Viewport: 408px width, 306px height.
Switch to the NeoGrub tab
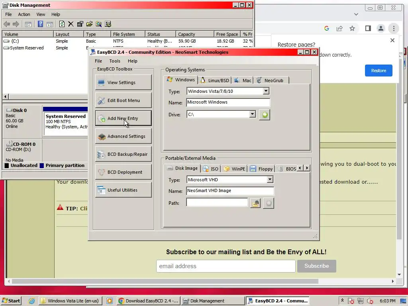click(270, 80)
